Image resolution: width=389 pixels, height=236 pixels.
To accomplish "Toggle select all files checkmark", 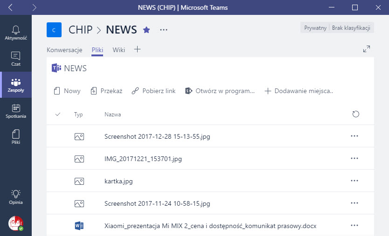I will click(x=58, y=114).
